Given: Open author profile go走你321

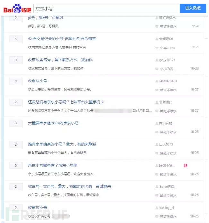Looking at the screenshot, I should (x=167, y=60).
